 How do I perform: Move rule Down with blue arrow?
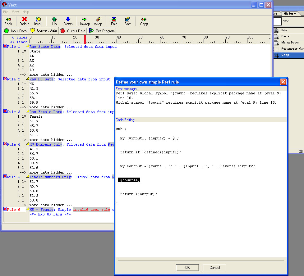tap(68, 19)
